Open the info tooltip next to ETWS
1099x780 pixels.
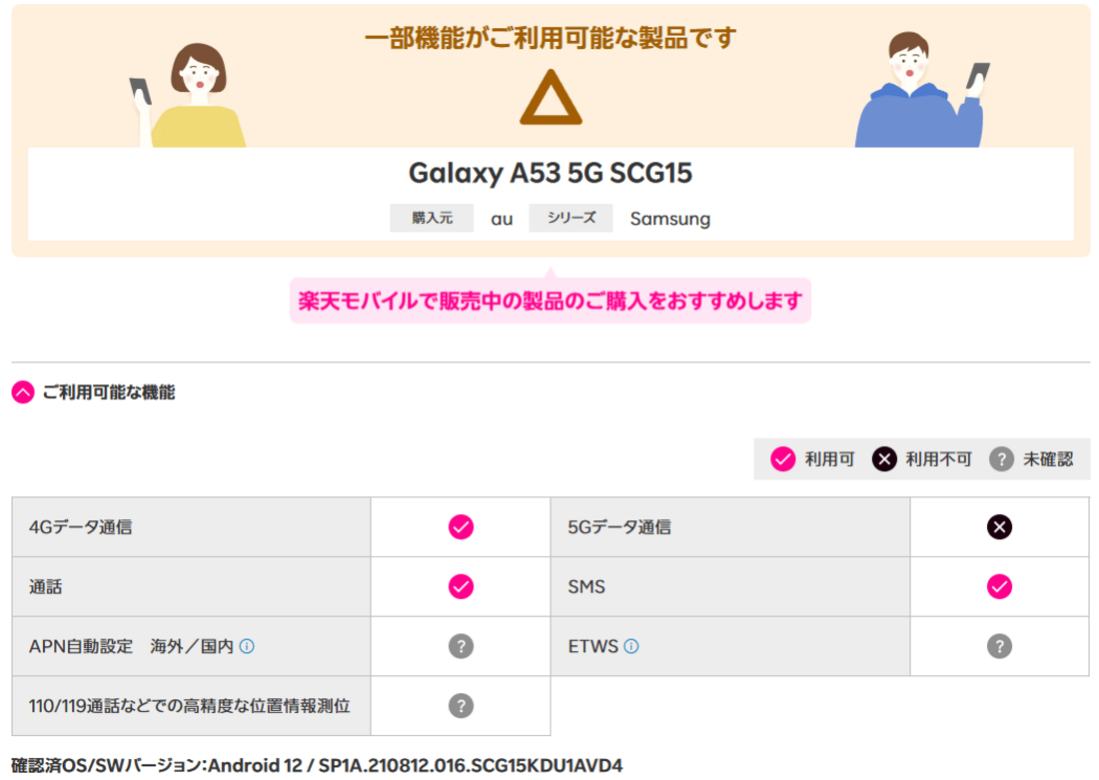click(630, 644)
